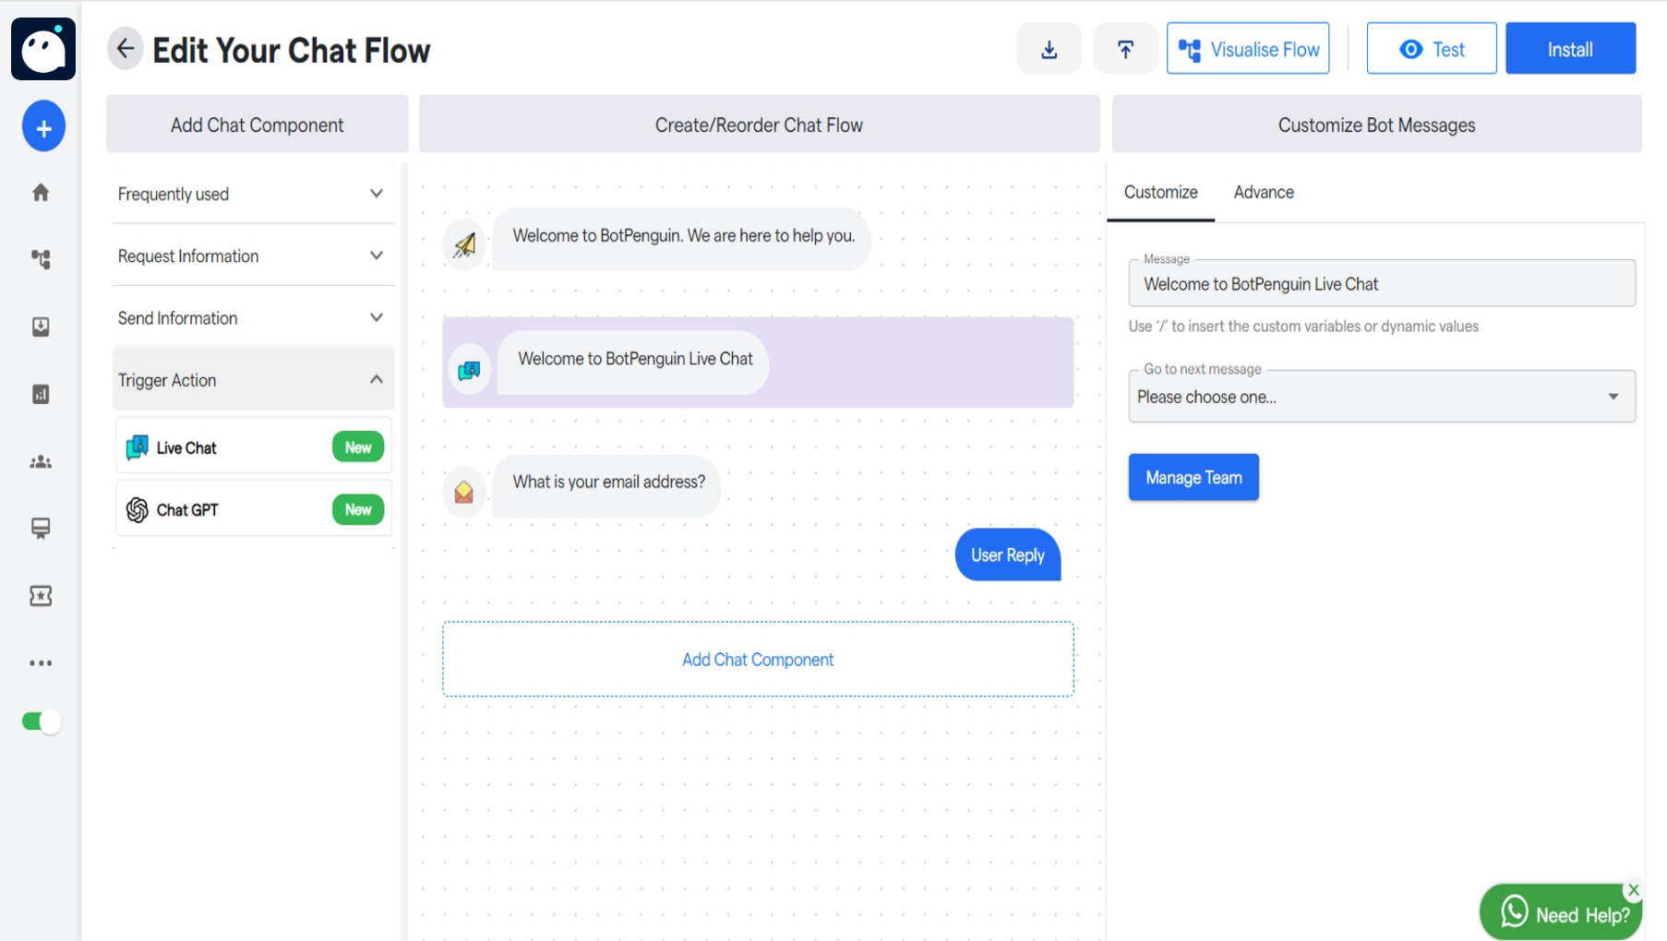Click the Manage Team button

coord(1193,477)
